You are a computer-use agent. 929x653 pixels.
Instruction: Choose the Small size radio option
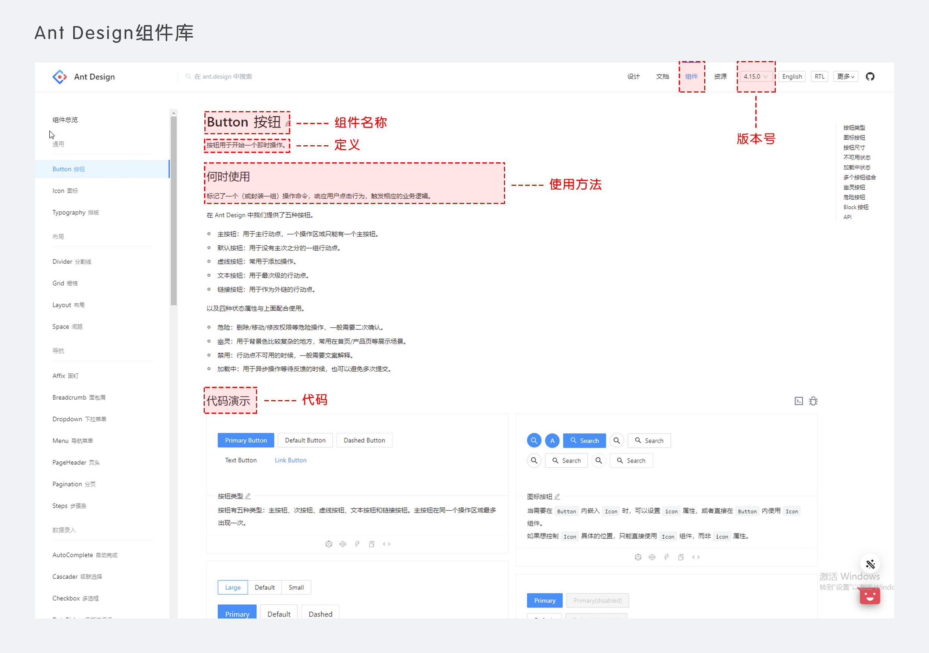(296, 587)
